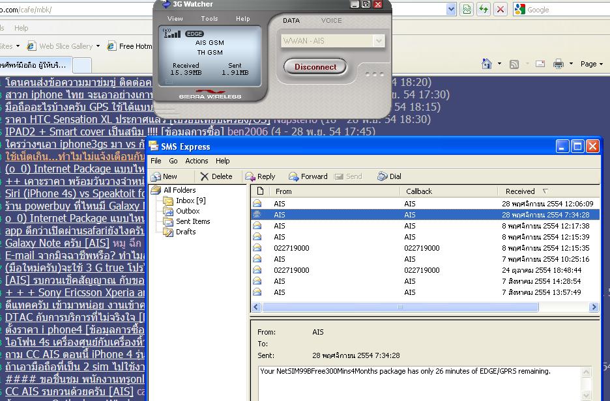Click the browser RSS feeds icon
This screenshot has width=610, height=401.
514,64
